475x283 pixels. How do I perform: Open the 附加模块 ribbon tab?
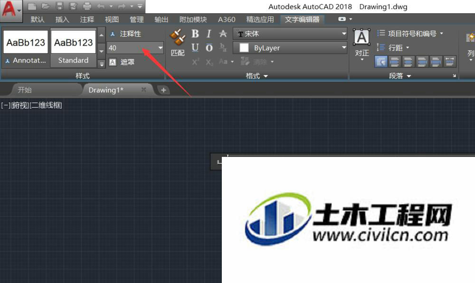point(193,19)
